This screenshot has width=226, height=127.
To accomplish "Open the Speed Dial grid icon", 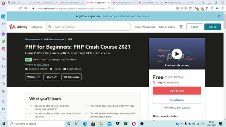I will pos(26,8).
